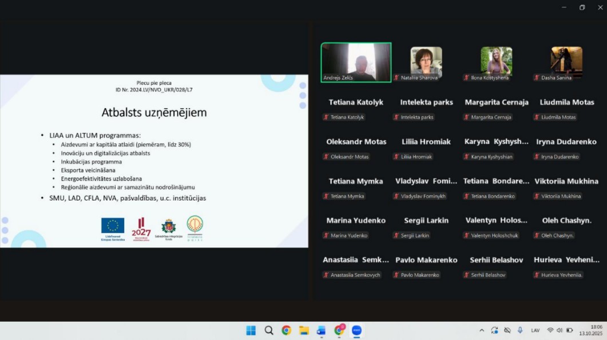Open the LAV input language selector
The height and width of the screenshot is (340, 607).
(x=535, y=330)
